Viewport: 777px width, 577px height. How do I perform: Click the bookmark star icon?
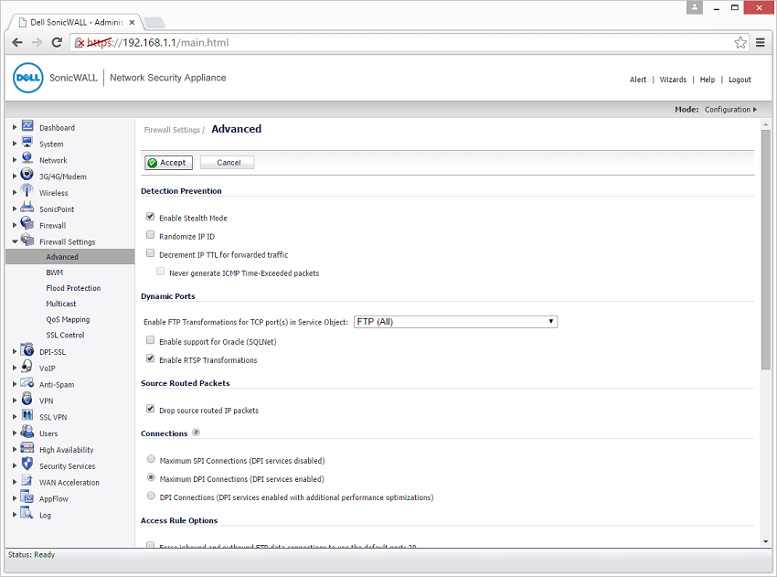tap(740, 43)
